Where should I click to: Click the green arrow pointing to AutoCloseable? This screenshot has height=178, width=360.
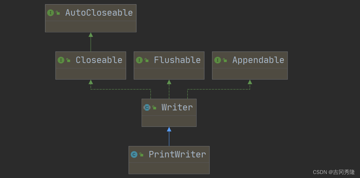91,35
